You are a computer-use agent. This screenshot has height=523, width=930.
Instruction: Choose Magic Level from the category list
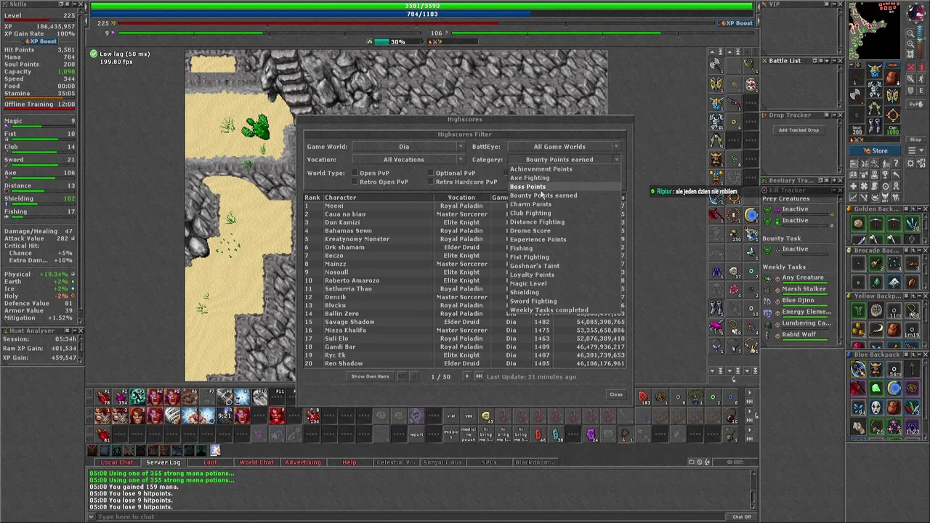point(565,283)
